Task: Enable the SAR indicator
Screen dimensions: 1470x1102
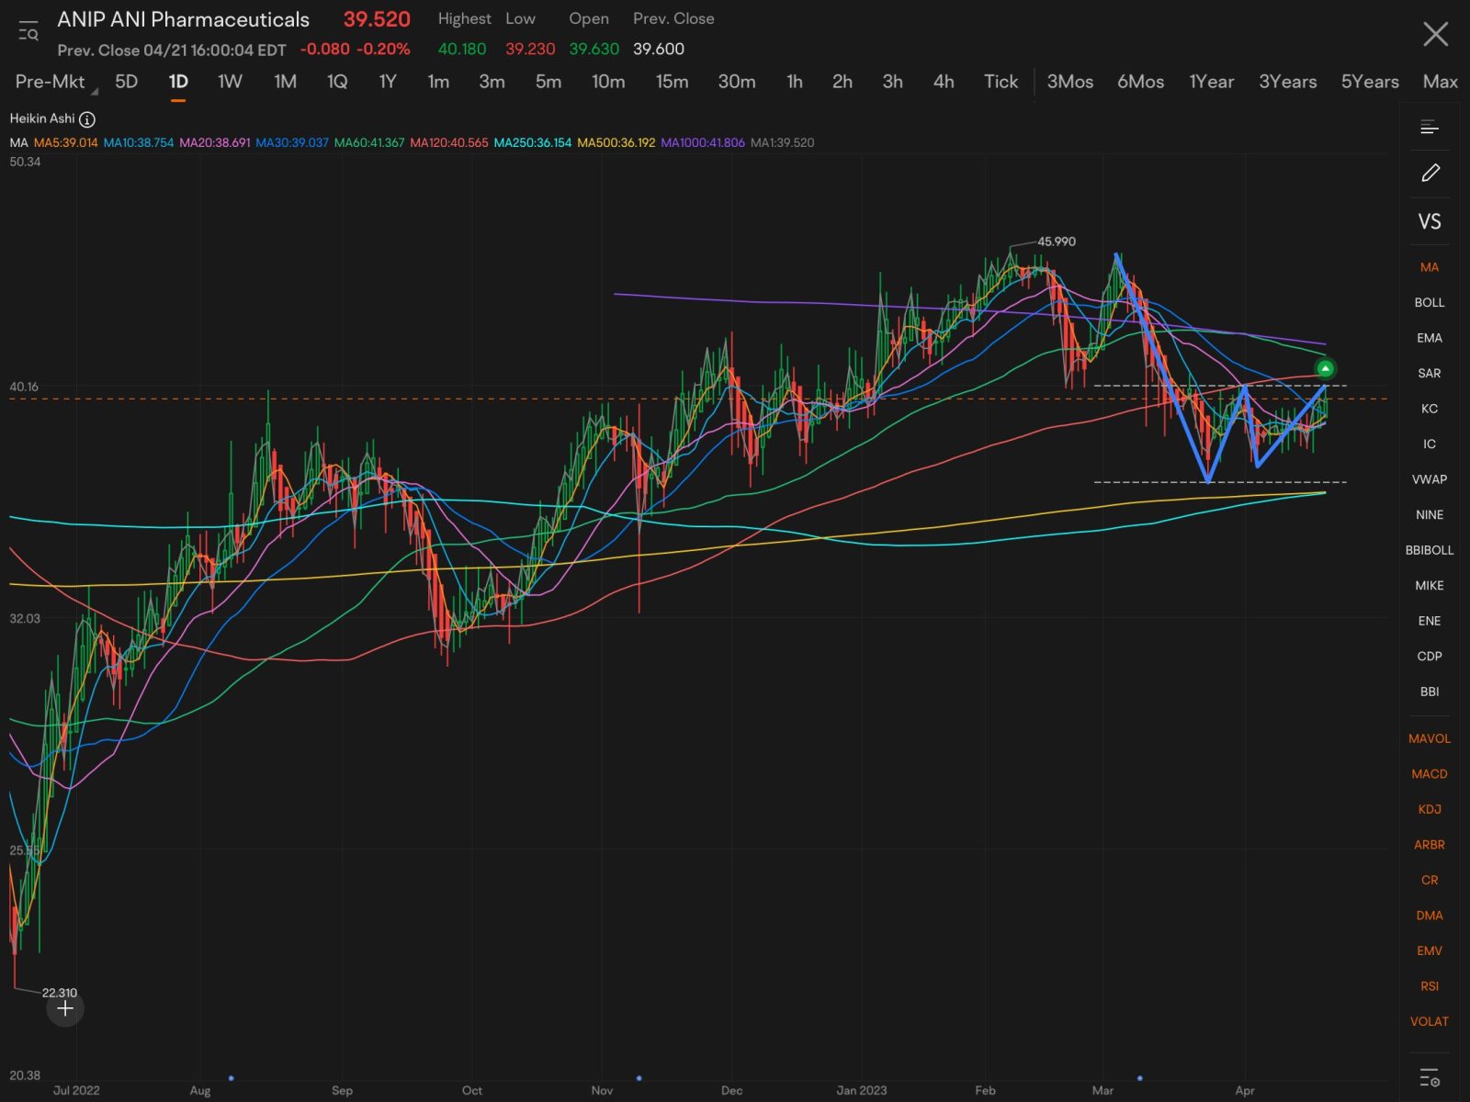Action: click(x=1430, y=373)
